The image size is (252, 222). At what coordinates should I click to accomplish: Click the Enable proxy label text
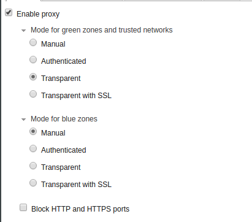coord(38,14)
